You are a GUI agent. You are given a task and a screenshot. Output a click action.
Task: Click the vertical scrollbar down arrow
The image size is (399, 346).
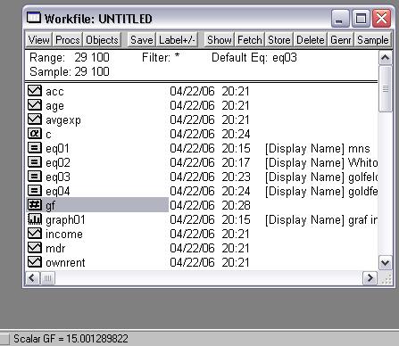coord(385,263)
